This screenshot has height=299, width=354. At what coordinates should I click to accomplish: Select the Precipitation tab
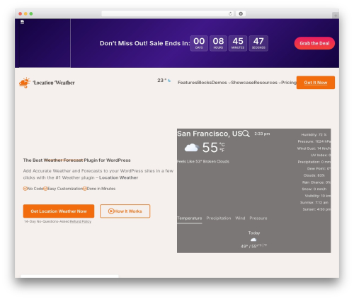(x=219, y=218)
